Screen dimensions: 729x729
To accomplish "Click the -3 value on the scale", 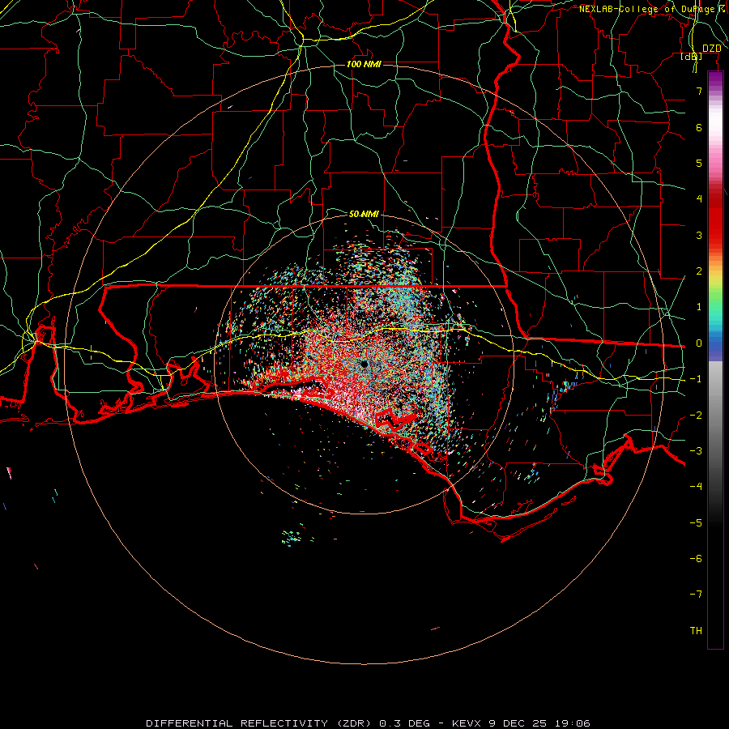I will [696, 451].
